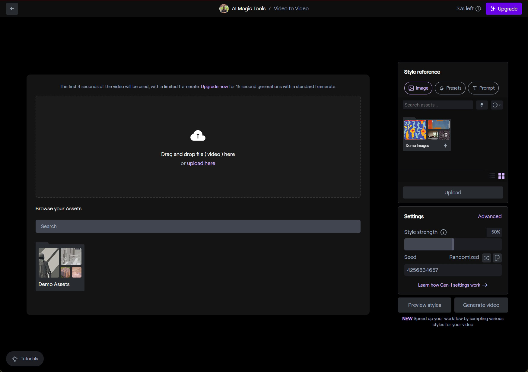This screenshot has width=528, height=372.
Task: Click the paste seed clipboard icon
Action: pos(497,258)
